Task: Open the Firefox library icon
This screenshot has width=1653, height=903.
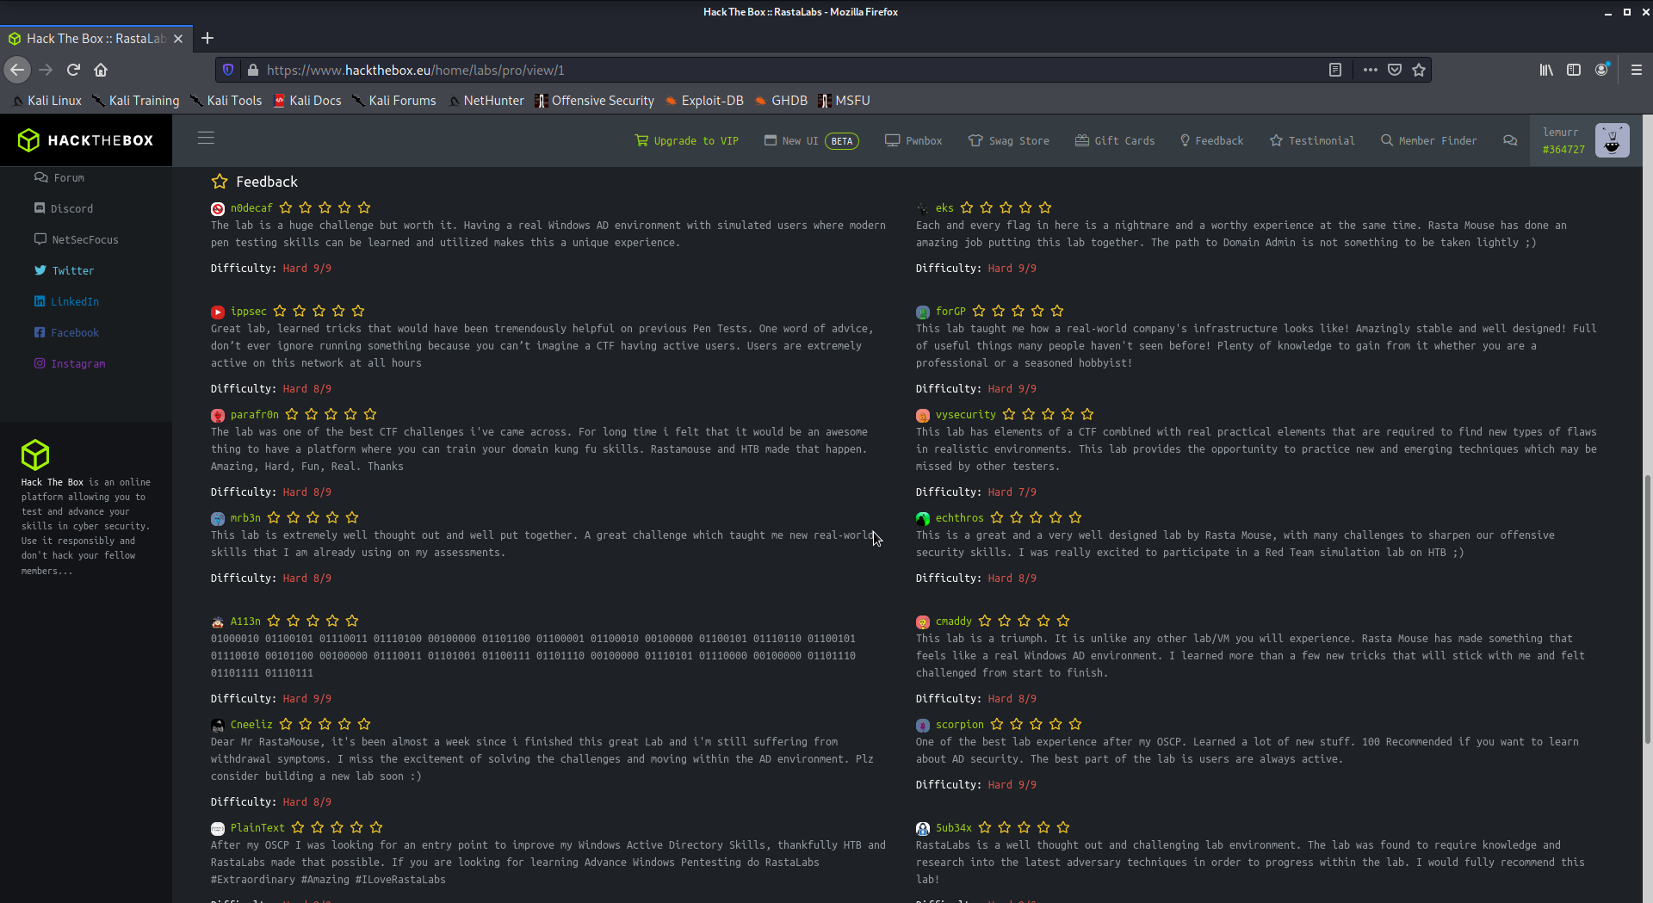Action: tap(1546, 70)
